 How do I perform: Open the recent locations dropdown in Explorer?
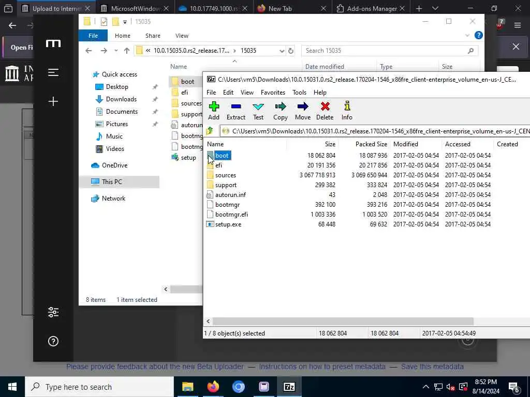pos(116,51)
